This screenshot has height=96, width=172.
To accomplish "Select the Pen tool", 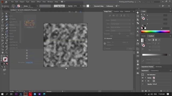I will [x=2, y=19].
